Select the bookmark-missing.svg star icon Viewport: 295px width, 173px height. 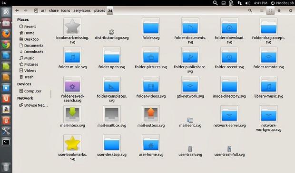tap(72, 27)
